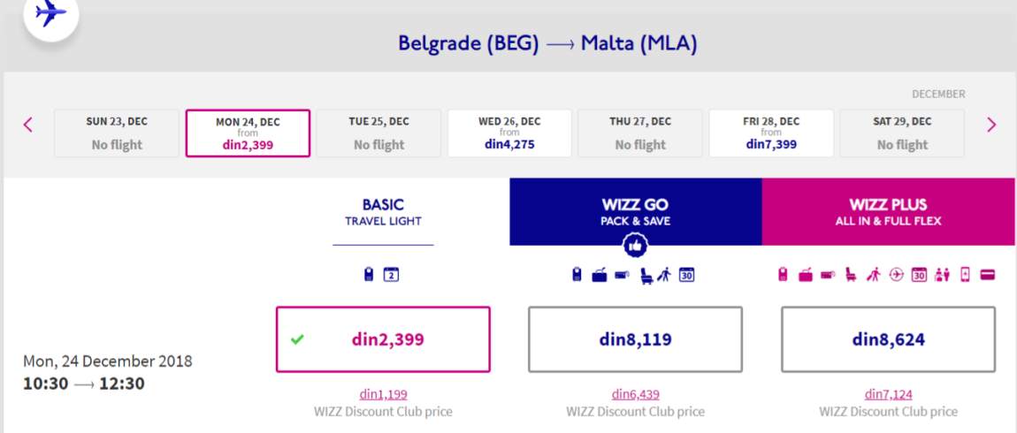Click WIZZ PLUS mobile phone icon
This screenshot has height=433, width=1017.
pos(965,275)
